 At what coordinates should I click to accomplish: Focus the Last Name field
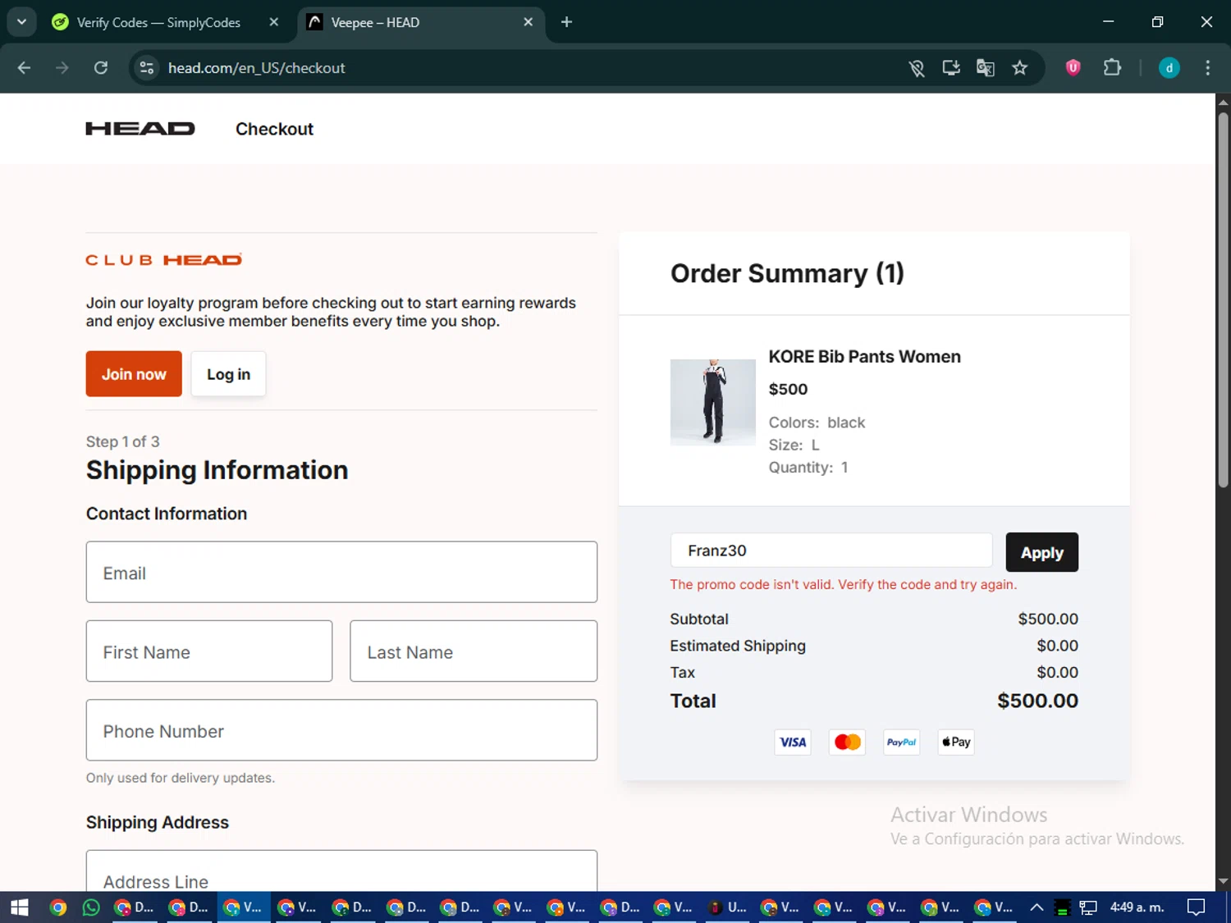point(474,651)
